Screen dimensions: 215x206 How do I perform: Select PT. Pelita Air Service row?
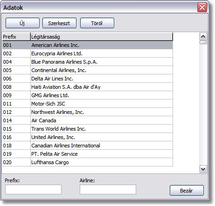[88, 154]
